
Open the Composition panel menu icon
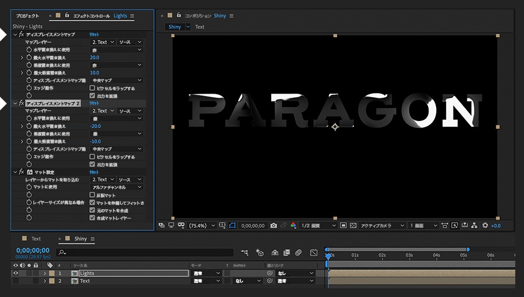tap(231, 16)
